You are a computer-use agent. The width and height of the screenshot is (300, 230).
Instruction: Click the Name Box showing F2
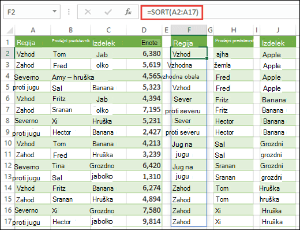[x=32, y=12]
